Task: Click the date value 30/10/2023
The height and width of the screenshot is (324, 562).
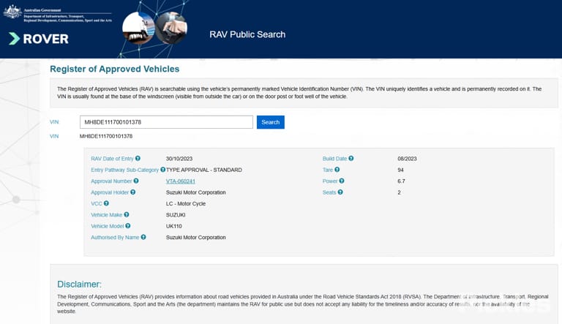Action: tap(179, 159)
